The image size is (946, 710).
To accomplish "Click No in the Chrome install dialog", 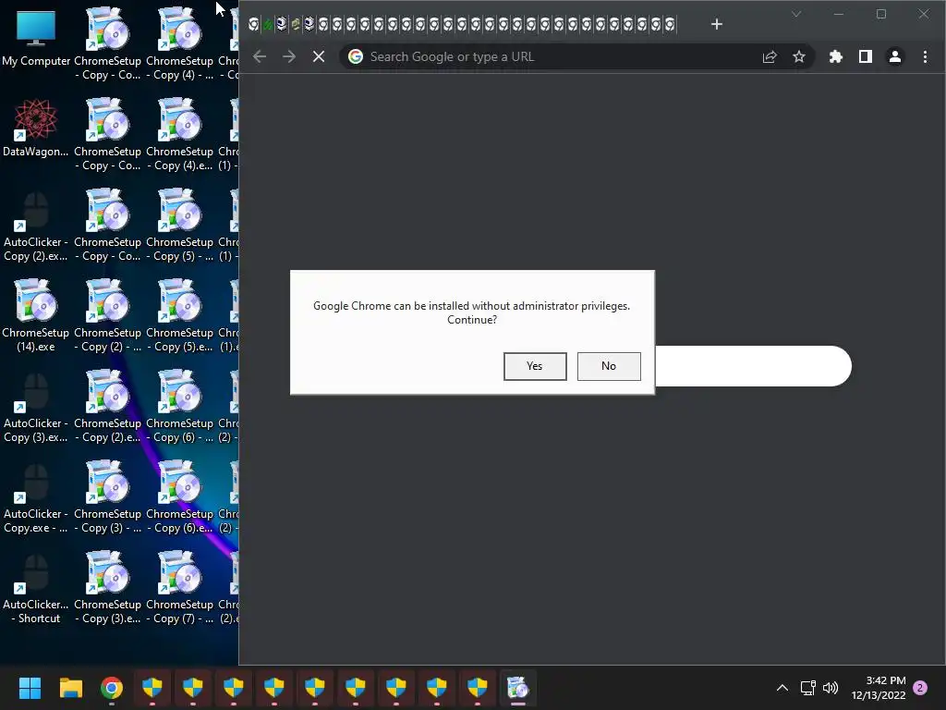I will pos(609,366).
